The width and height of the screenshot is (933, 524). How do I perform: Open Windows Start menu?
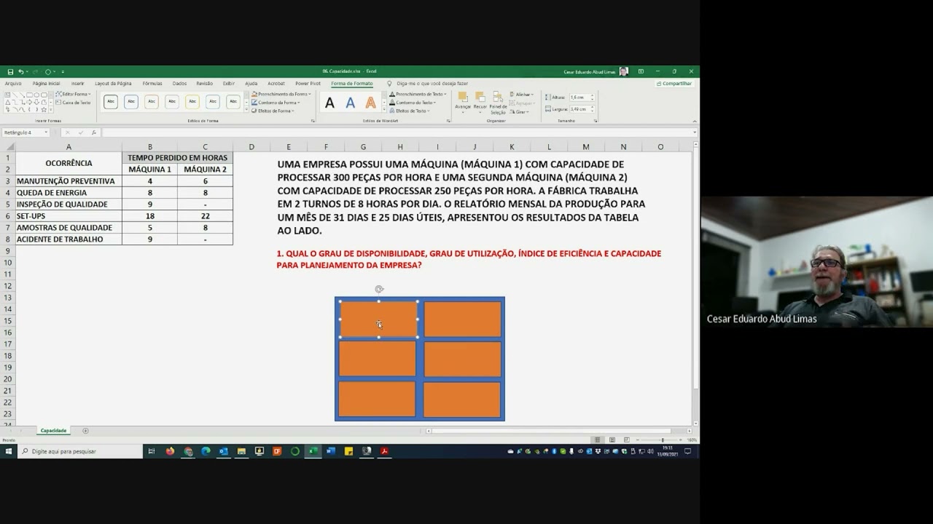point(9,451)
